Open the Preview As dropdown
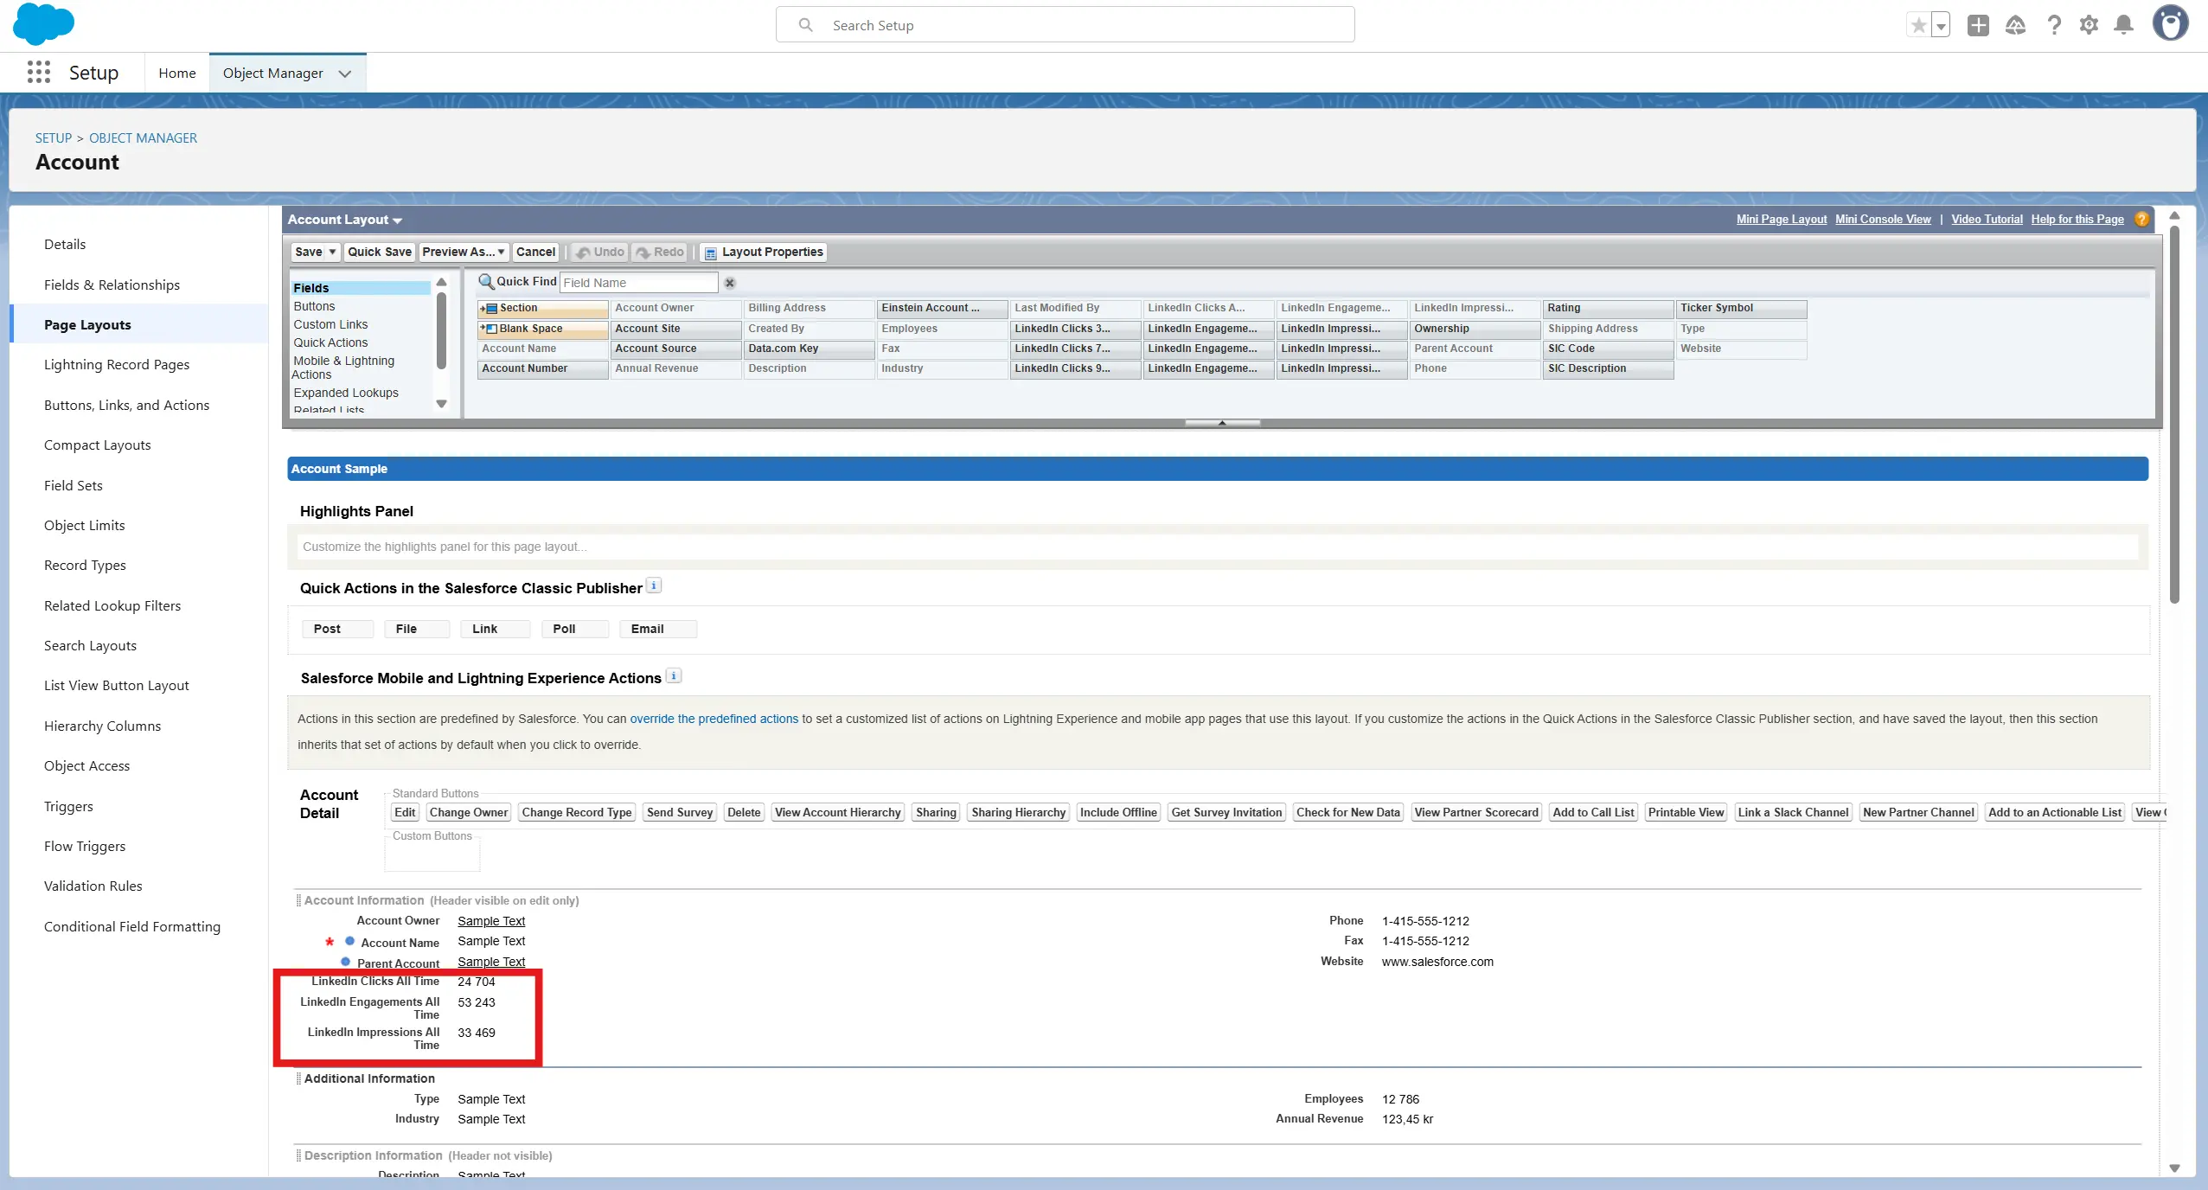2208x1190 pixels. (464, 252)
